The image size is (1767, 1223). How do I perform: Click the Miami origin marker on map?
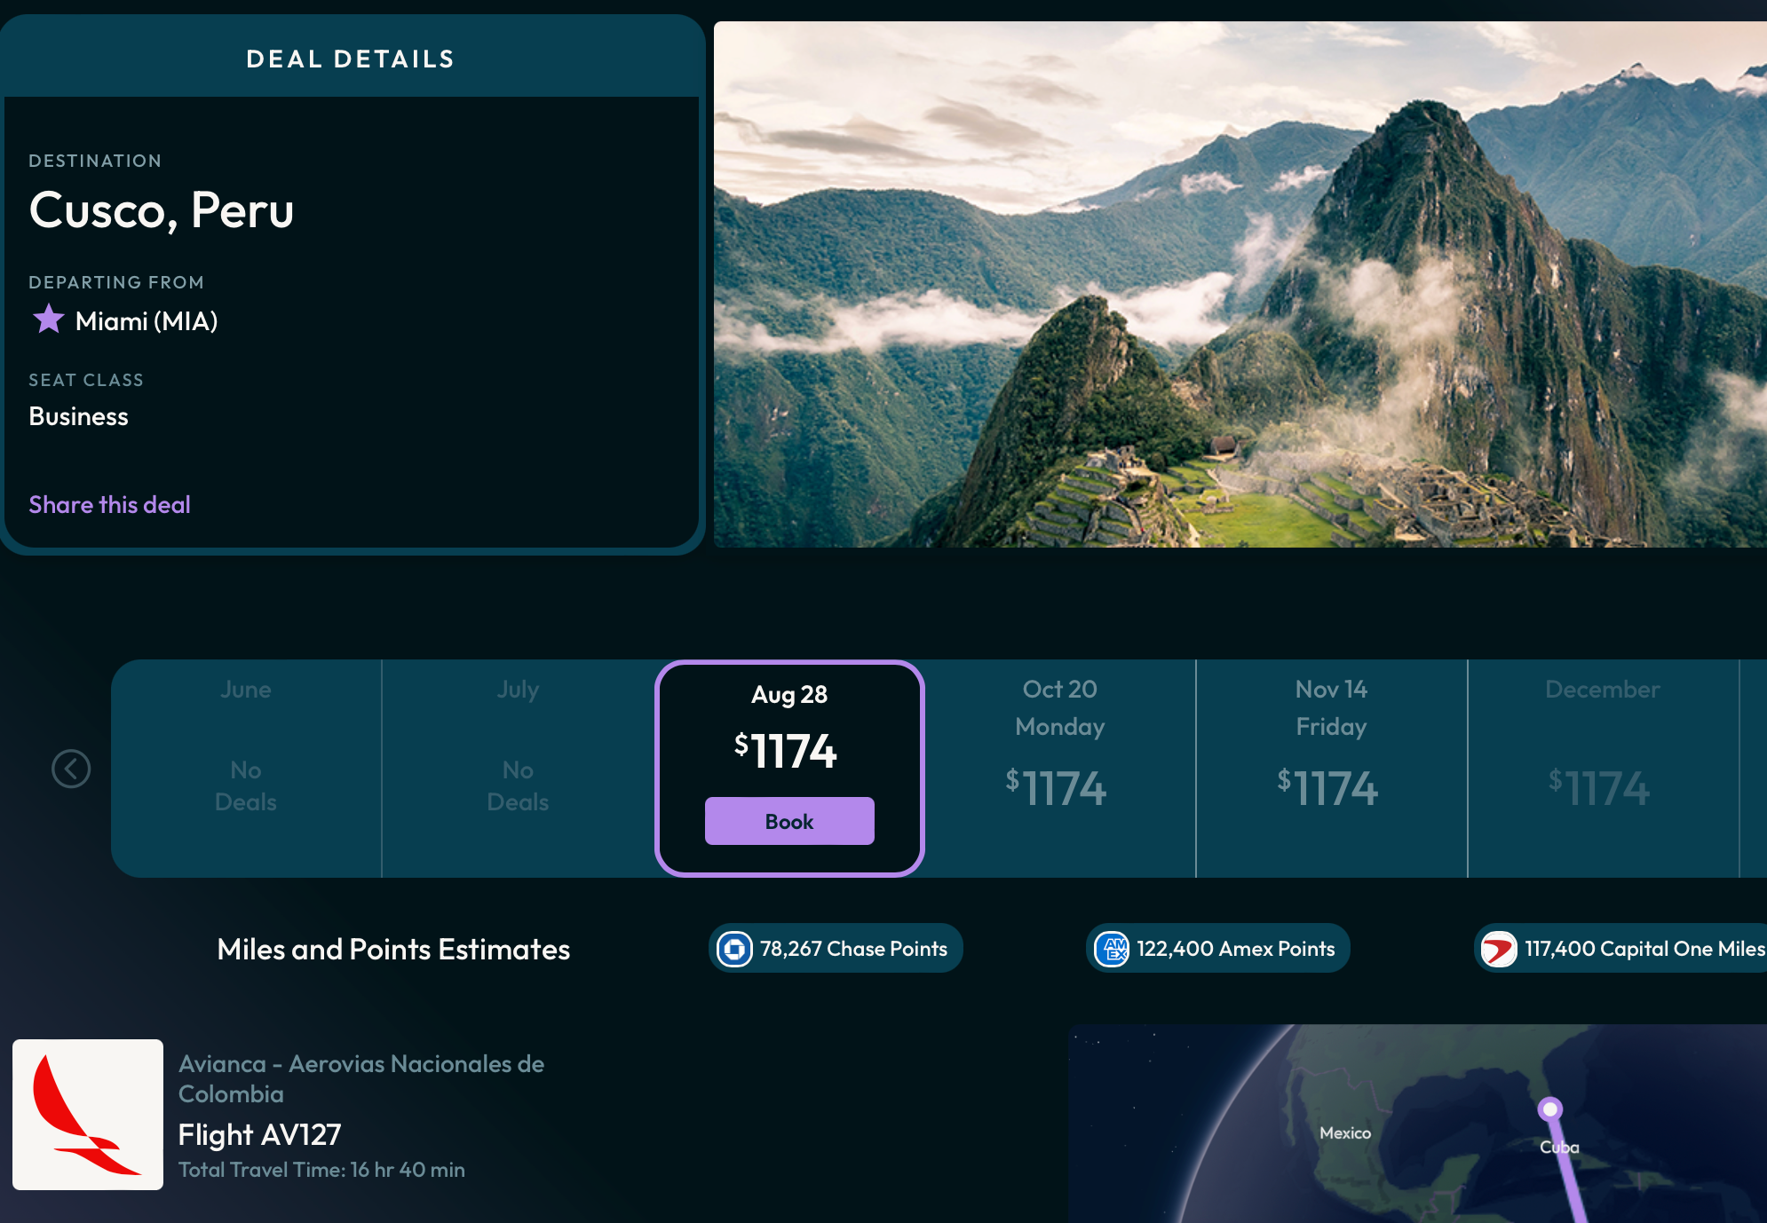(1549, 1109)
